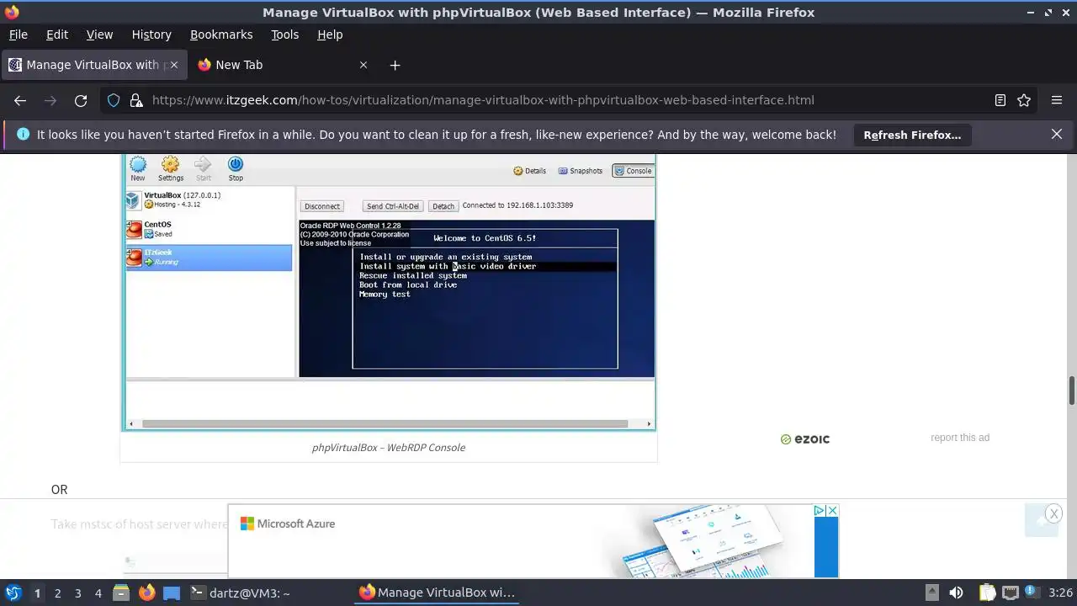
Task: Reload the current page
Action: point(81,100)
